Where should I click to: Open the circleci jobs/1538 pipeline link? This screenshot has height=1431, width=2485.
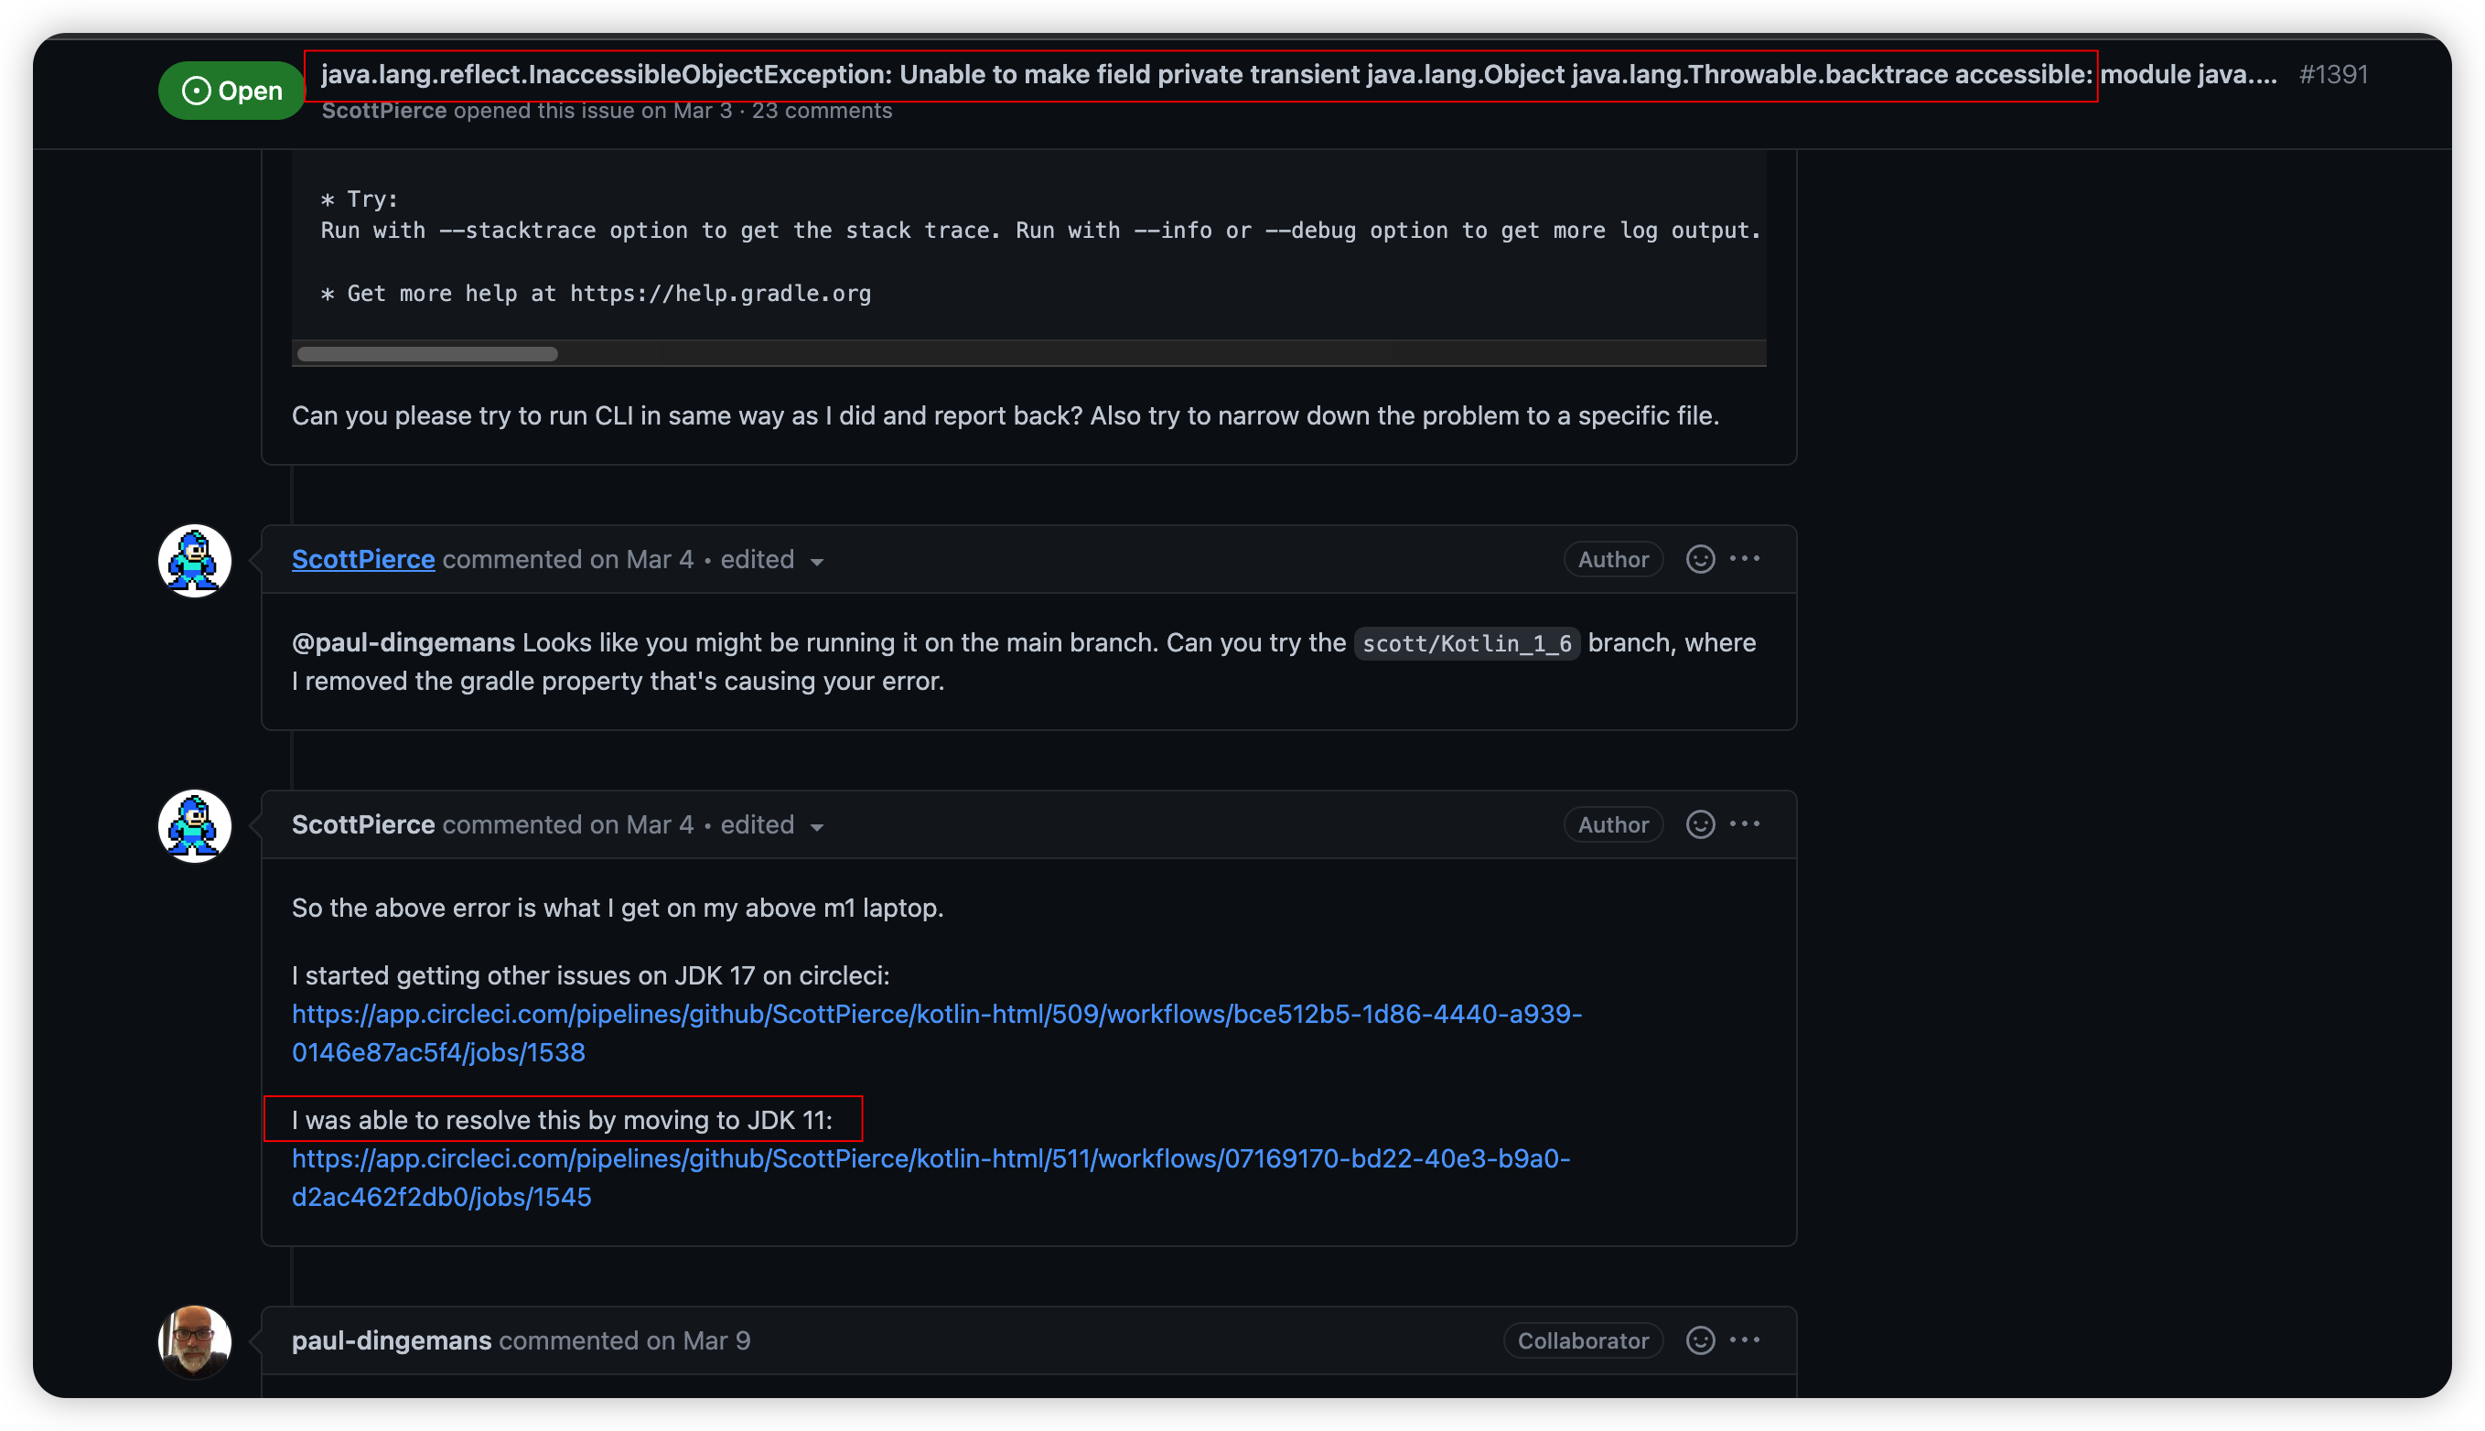(935, 1015)
